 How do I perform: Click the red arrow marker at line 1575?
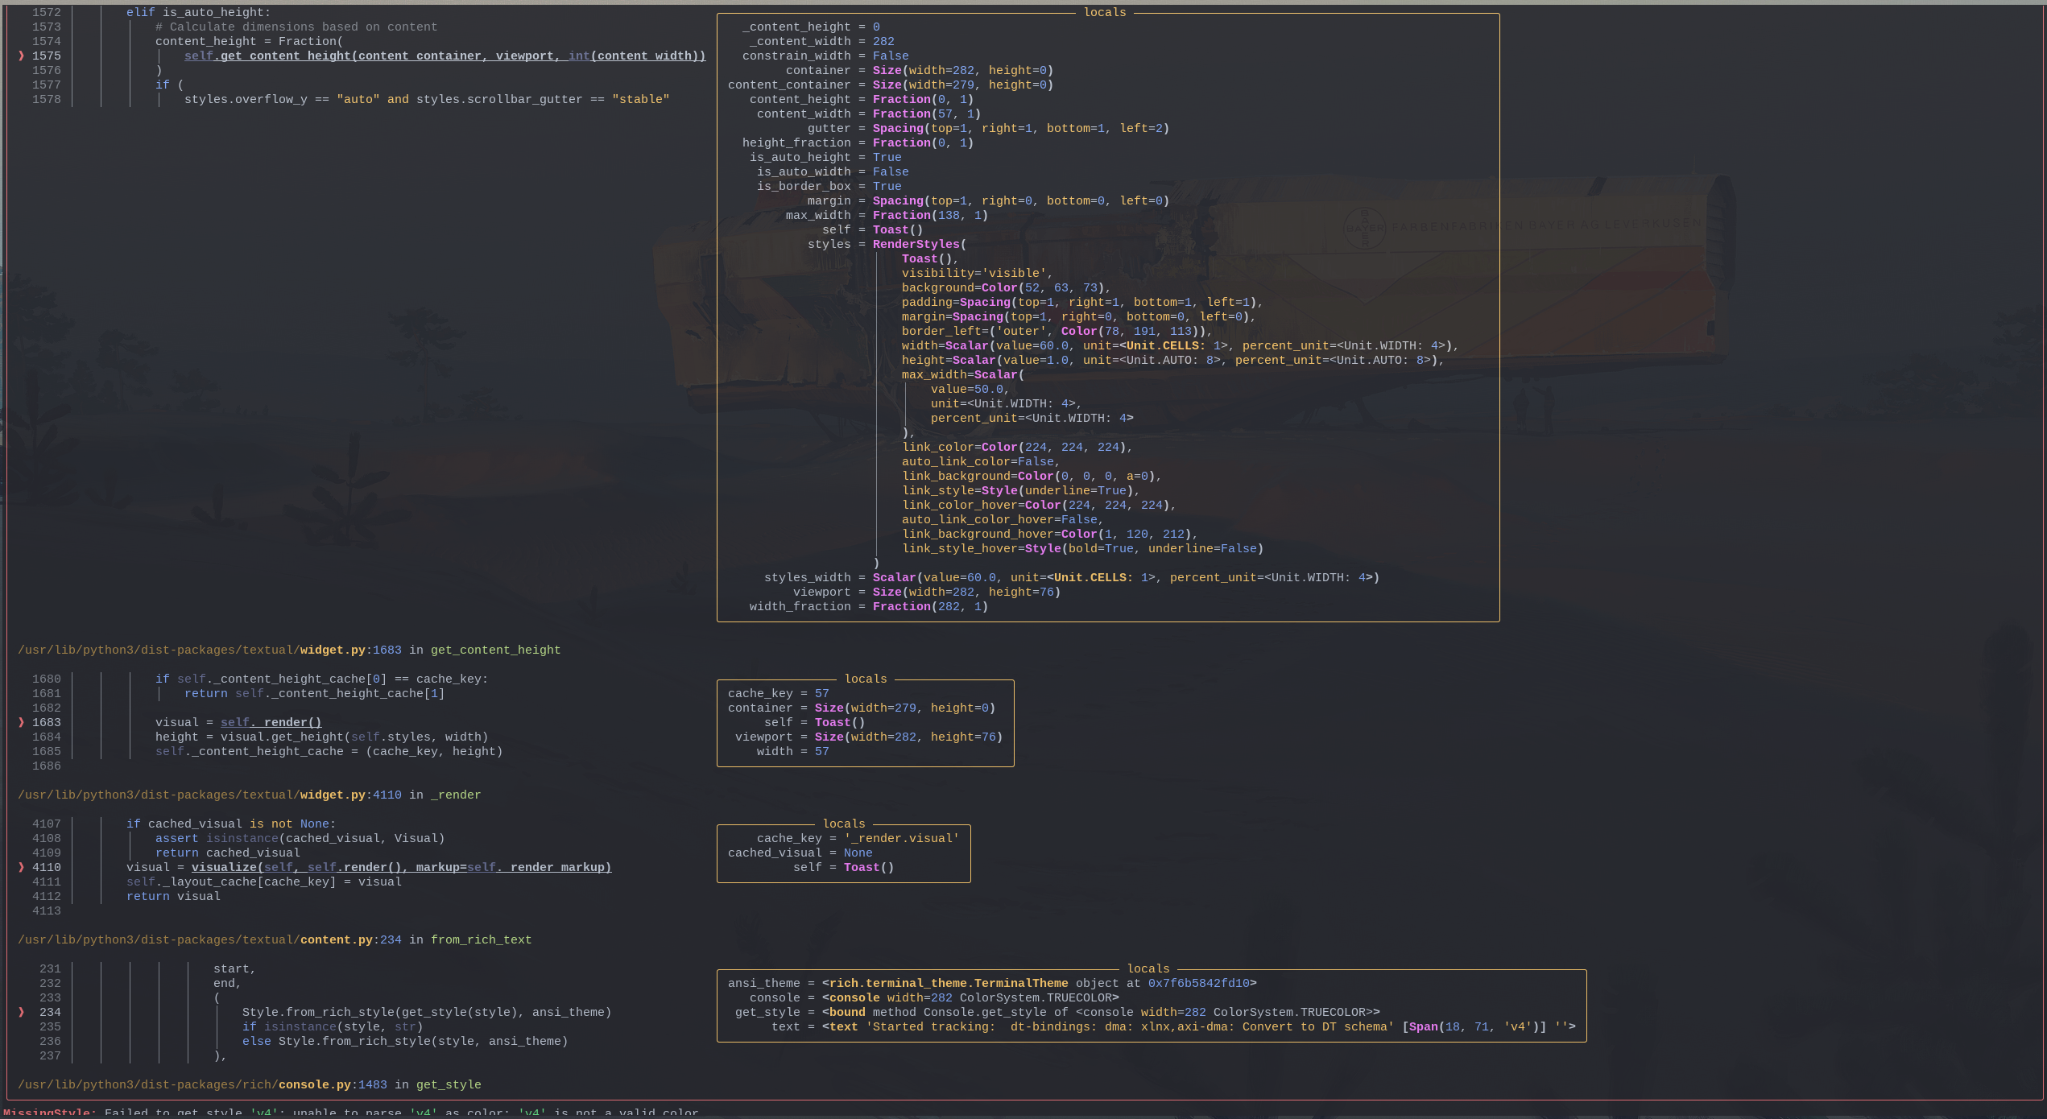[x=21, y=56]
